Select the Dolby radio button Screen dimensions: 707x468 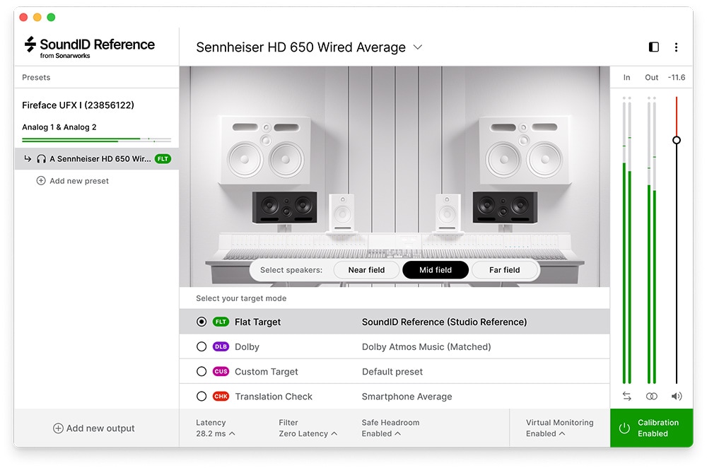pos(201,346)
